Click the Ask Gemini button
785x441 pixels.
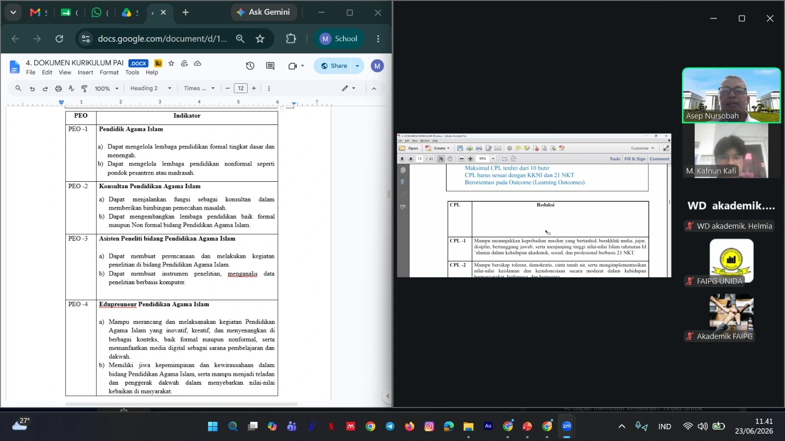(x=263, y=12)
